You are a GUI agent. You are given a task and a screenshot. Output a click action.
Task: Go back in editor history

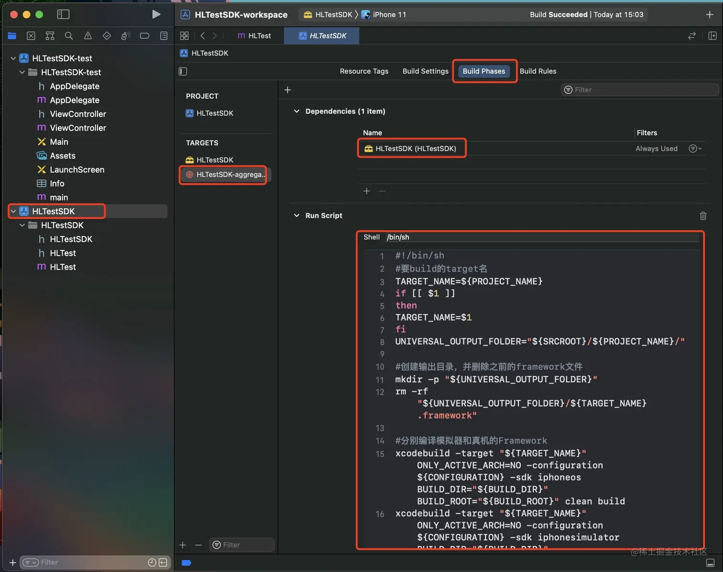pyautogui.click(x=202, y=36)
